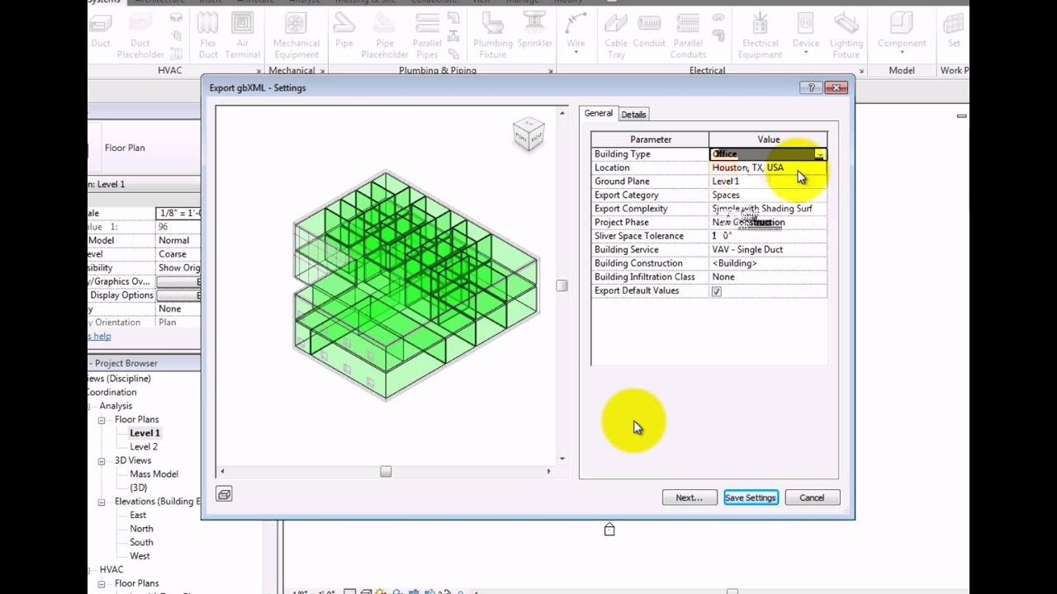Viewport: 1057px width, 594px height.
Task: Pick the Component tool in Model panel
Action: (902, 33)
